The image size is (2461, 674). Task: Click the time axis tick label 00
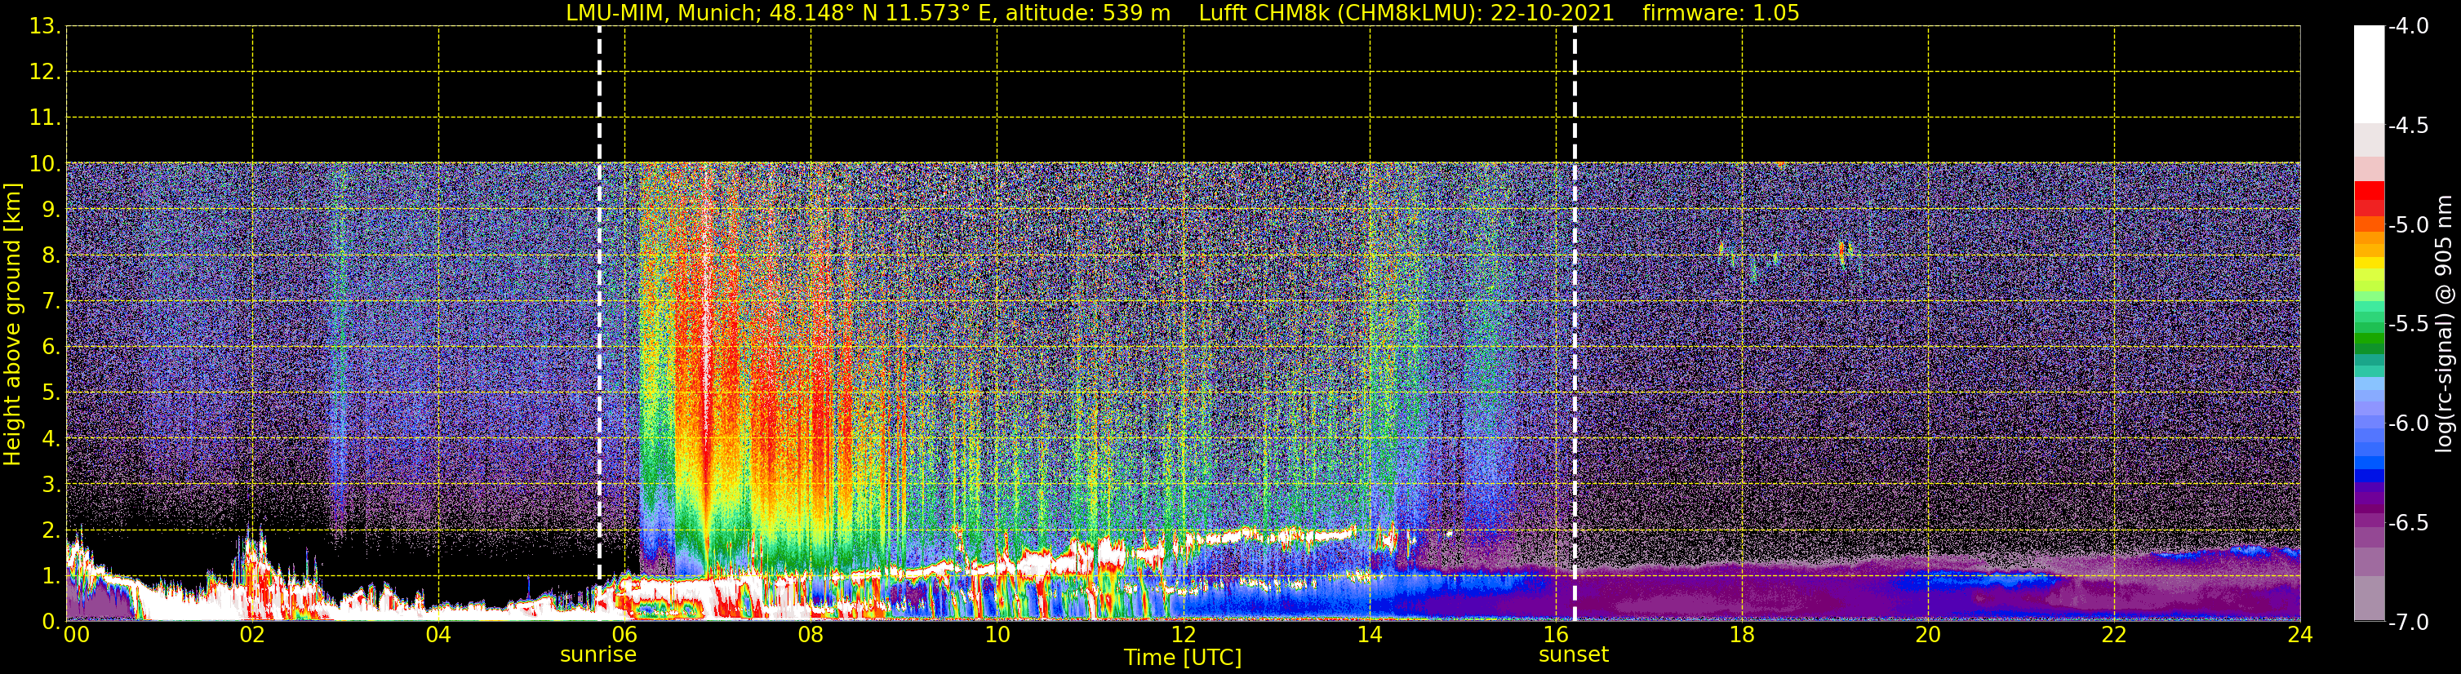(77, 635)
